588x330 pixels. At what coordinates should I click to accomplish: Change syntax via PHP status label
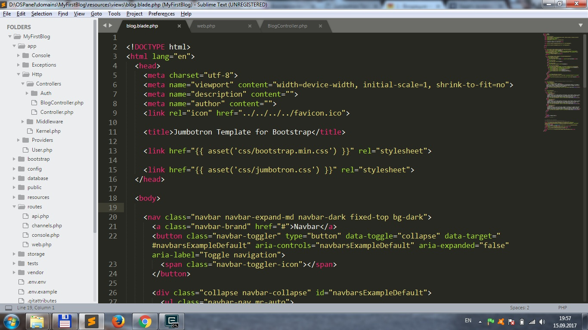point(563,308)
